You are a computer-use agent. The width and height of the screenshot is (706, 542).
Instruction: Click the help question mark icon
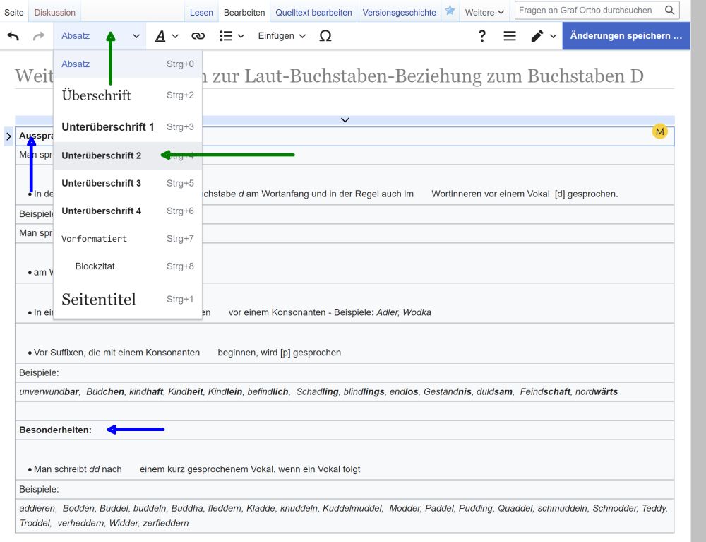click(x=482, y=36)
